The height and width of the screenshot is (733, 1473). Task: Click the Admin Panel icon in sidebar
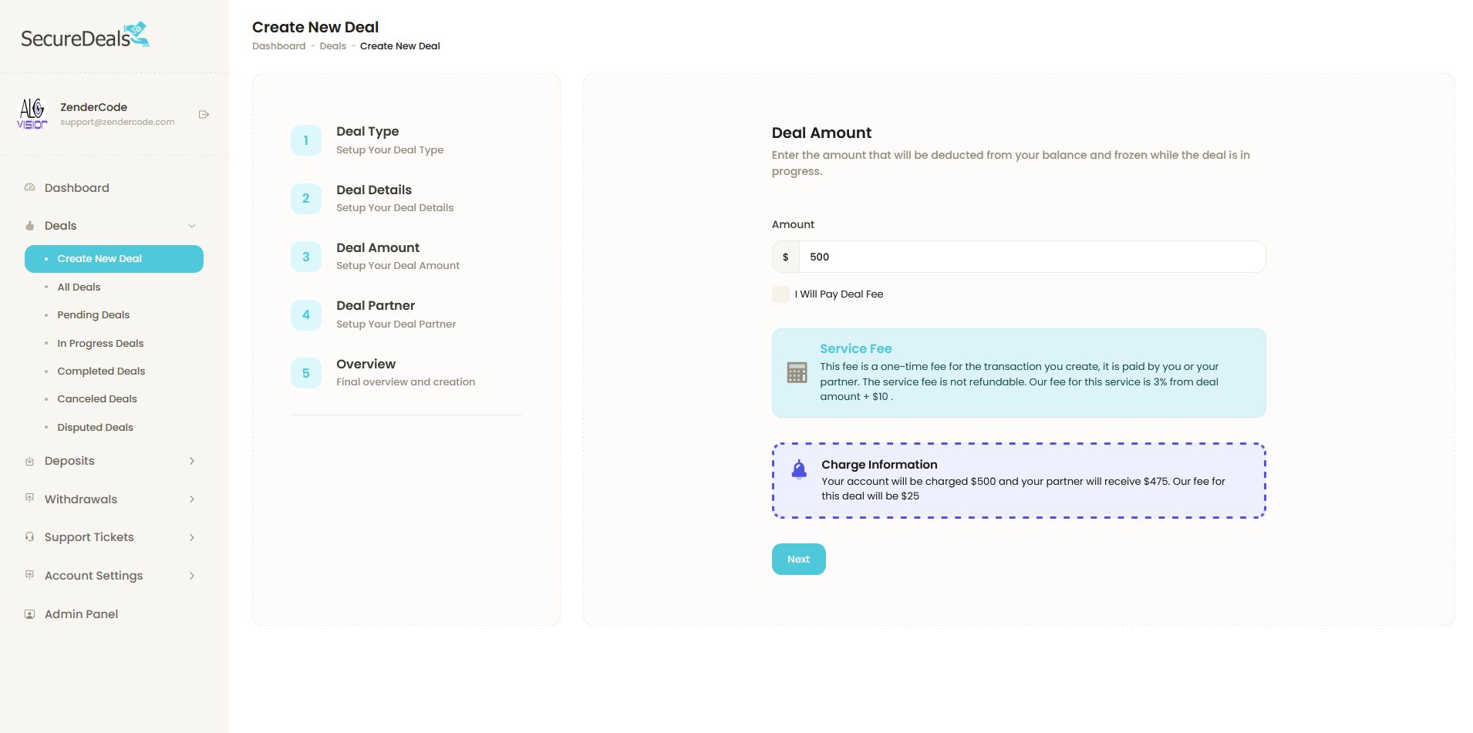(x=30, y=614)
